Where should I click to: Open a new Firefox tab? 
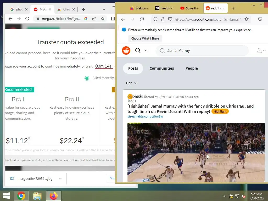[x=233, y=8]
